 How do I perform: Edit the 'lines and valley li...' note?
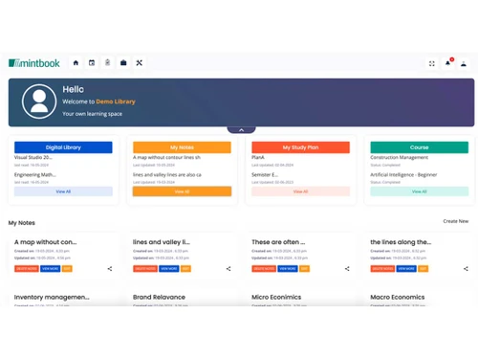pos(185,269)
